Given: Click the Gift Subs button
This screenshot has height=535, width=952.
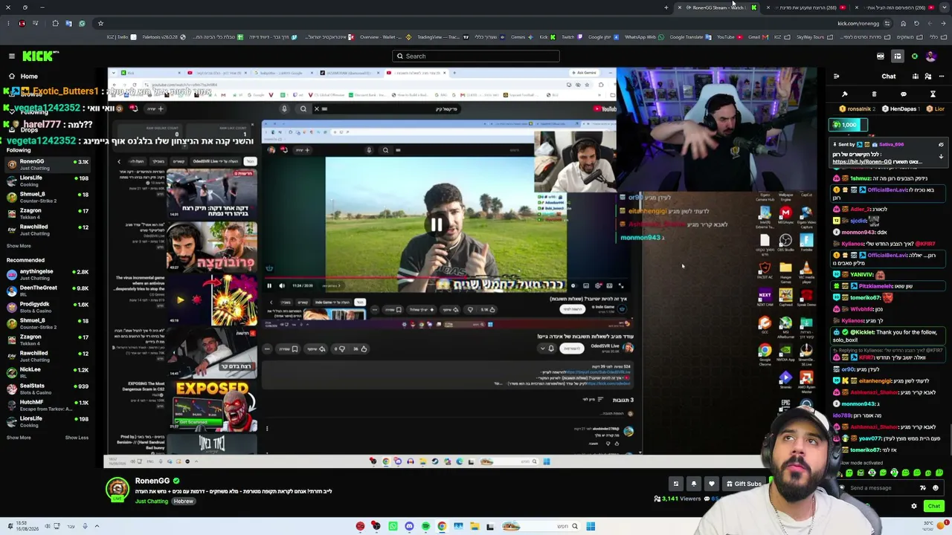Looking at the screenshot, I should [x=744, y=484].
